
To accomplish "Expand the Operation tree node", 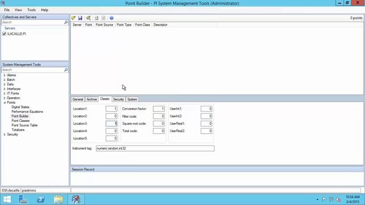I will [x=5, y=98].
